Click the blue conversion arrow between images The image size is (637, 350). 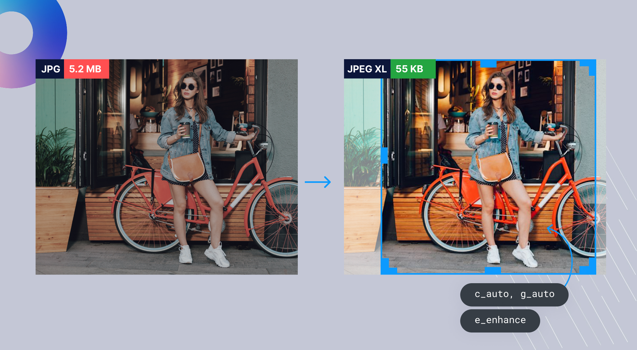(x=318, y=182)
